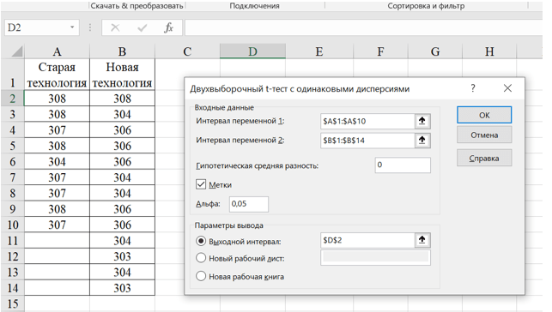The image size is (552, 312).
Task: Select the Новый рабочий лист radio button
Action: point(201,258)
